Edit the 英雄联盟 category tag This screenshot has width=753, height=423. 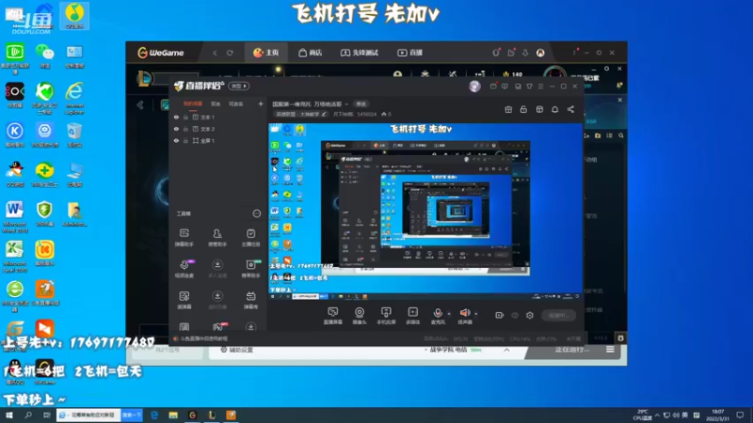click(300, 114)
